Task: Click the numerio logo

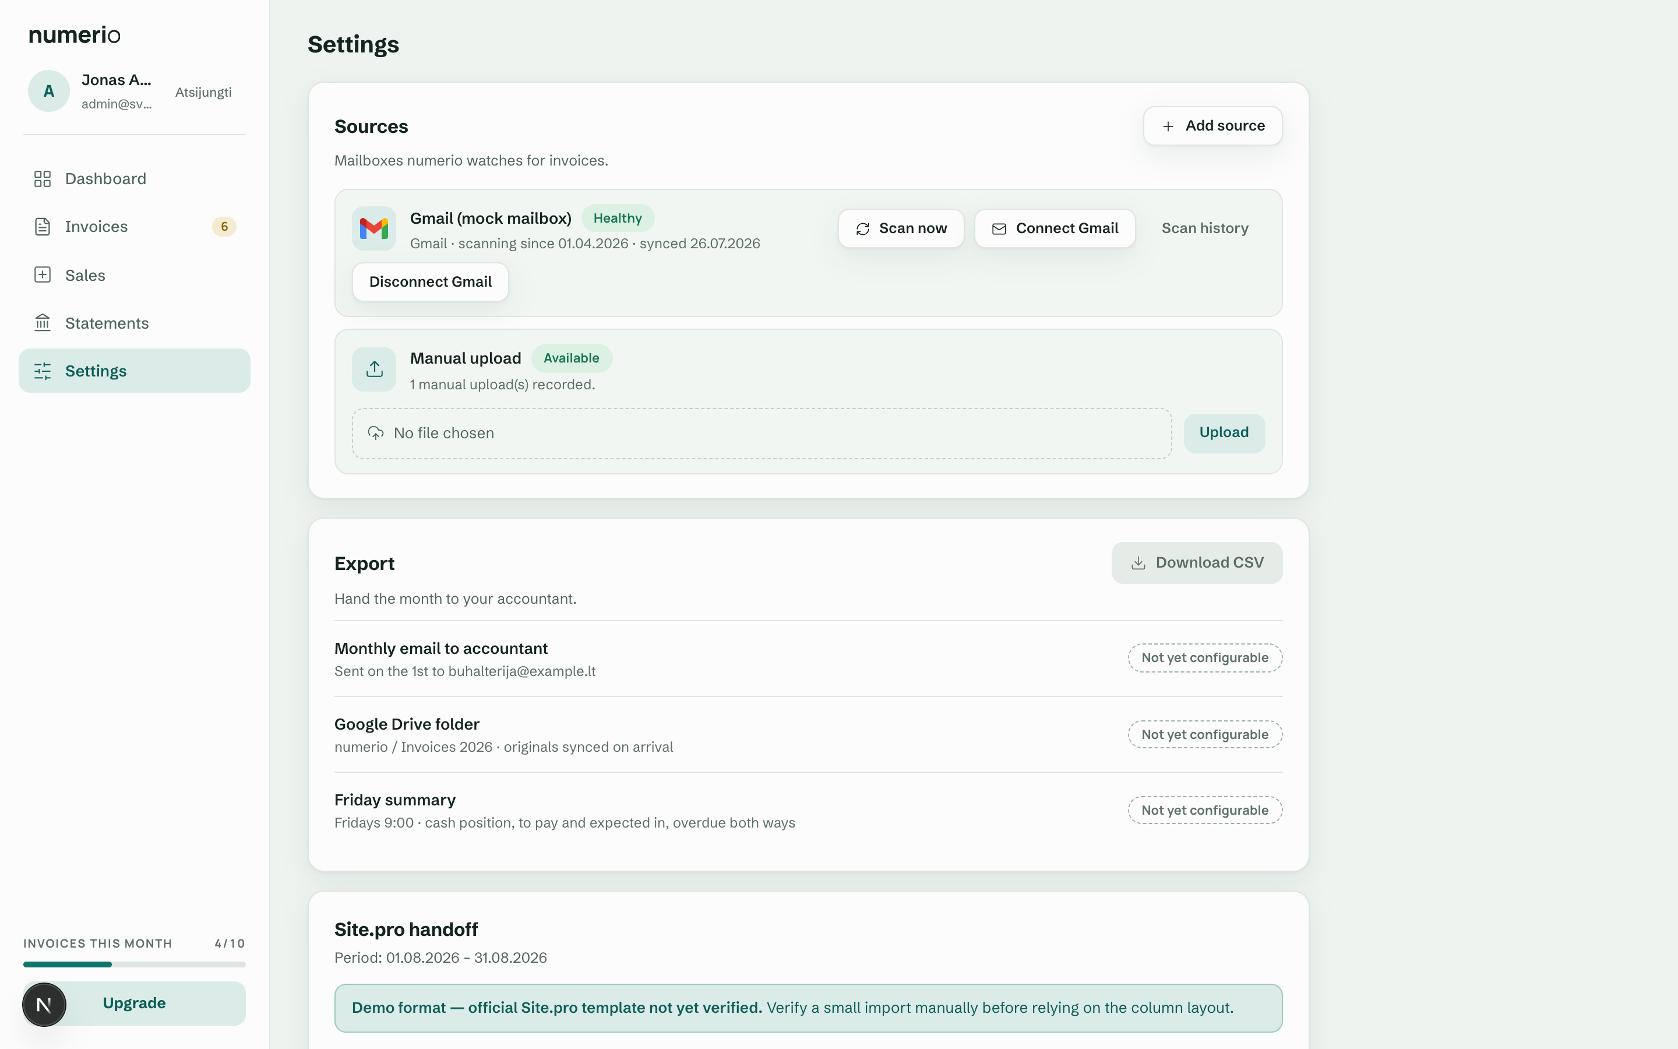Action: click(x=74, y=35)
